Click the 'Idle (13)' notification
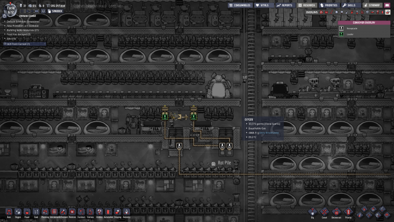The height and width of the screenshot is (222, 394). (x=11, y=39)
